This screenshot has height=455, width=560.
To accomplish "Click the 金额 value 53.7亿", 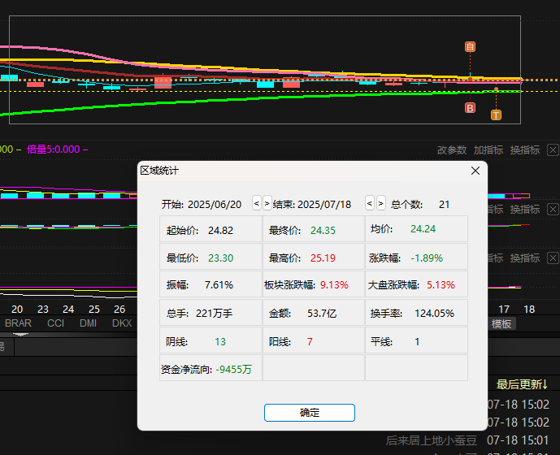I will point(322,313).
